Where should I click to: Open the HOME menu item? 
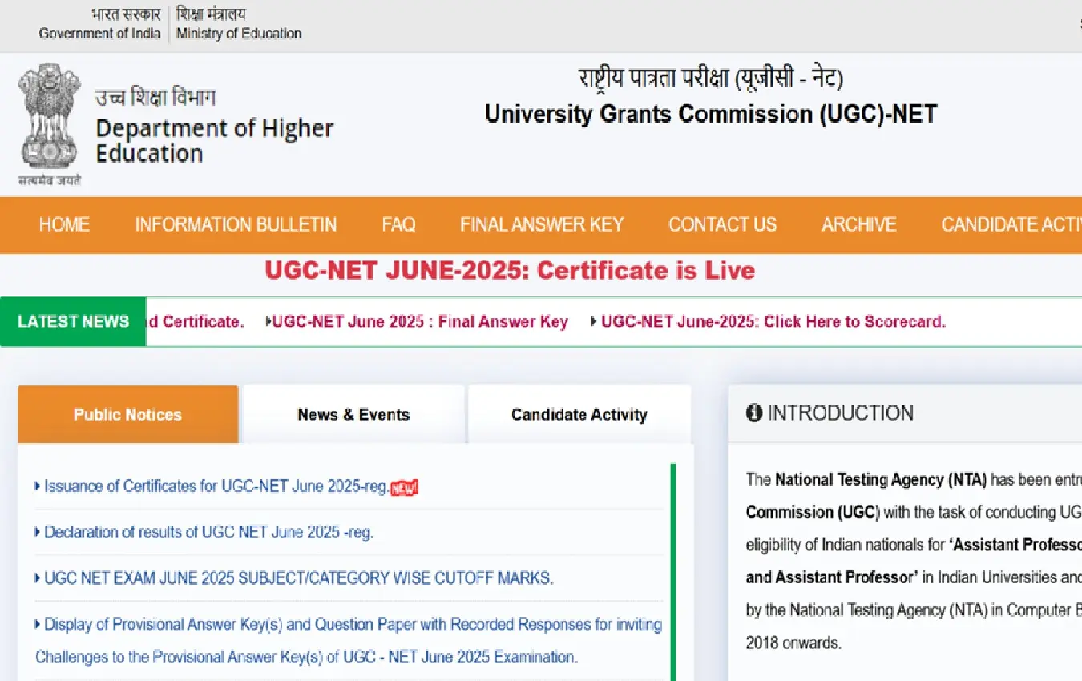point(64,225)
